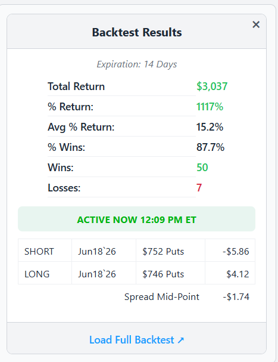278x362 pixels.
Task: Select the SHORT row label
Action: pyautogui.click(x=39, y=252)
